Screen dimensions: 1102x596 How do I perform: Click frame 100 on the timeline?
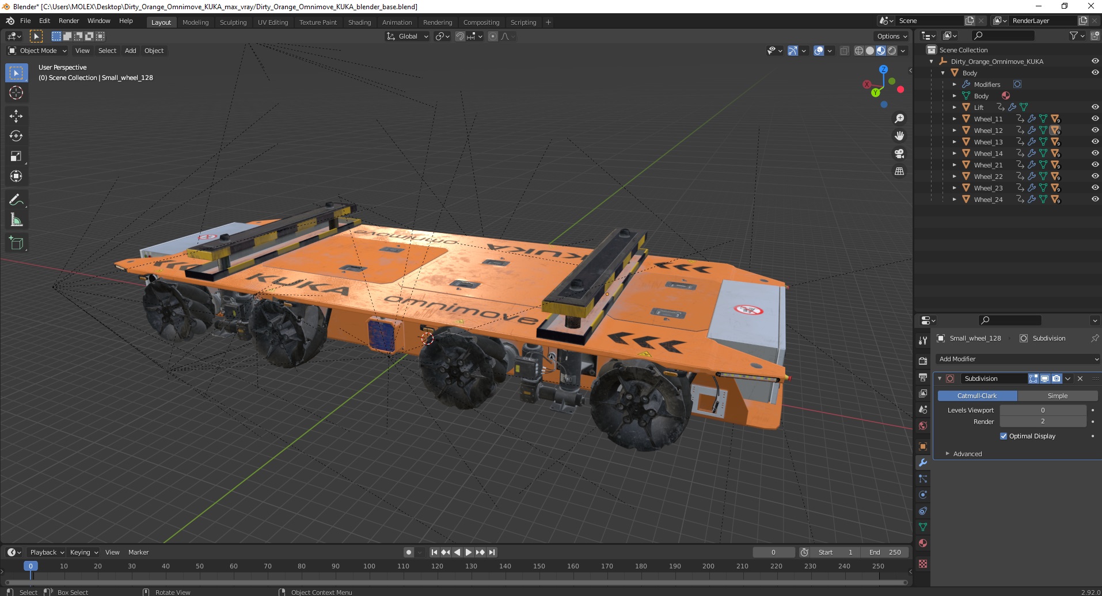point(370,566)
